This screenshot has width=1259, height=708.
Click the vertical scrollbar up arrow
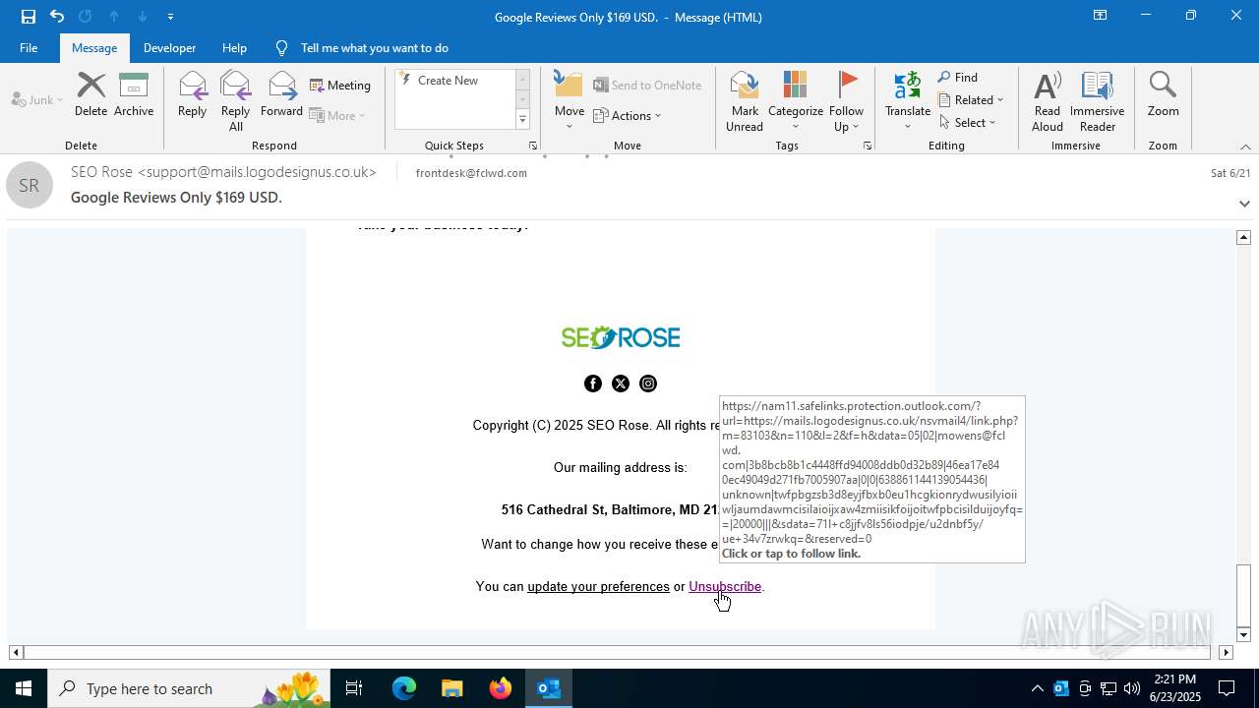(x=1243, y=237)
